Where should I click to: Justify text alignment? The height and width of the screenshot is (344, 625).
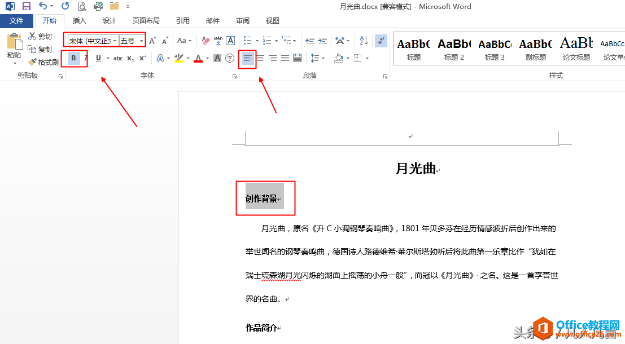[285, 59]
